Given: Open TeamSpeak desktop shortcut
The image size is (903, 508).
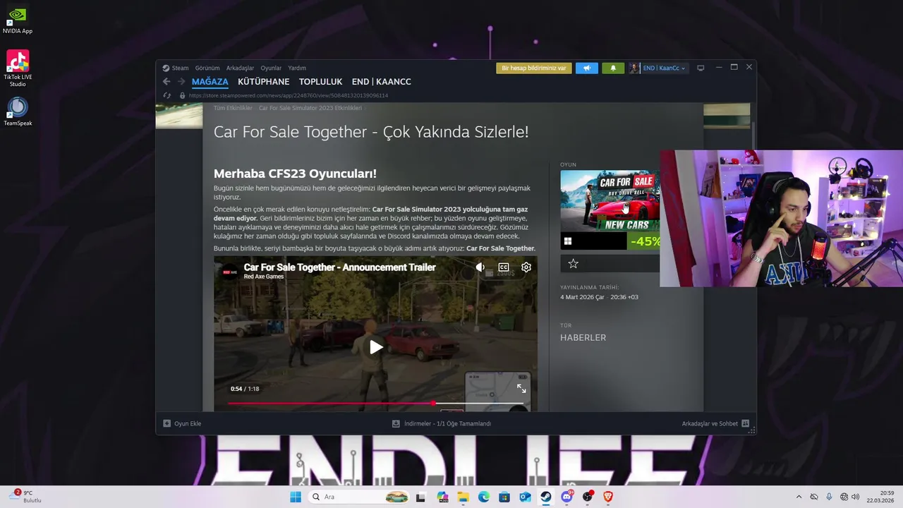Looking at the screenshot, I should point(18,111).
